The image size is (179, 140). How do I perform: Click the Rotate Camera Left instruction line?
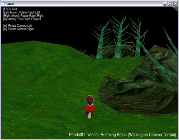pyautogui.click(x=18, y=26)
